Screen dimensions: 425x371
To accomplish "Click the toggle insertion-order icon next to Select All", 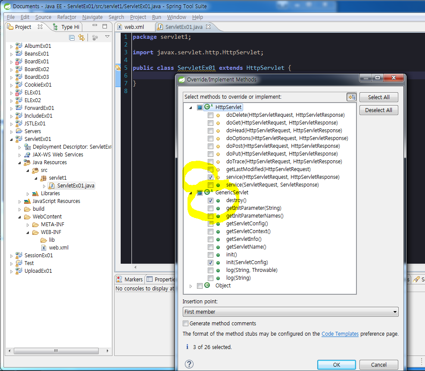I will (352, 97).
